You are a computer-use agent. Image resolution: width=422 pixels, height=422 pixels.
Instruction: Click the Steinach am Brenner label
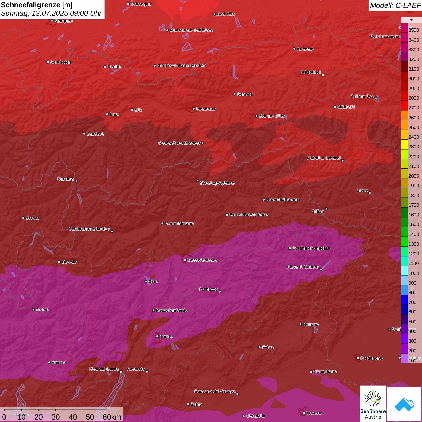click(179, 143)
